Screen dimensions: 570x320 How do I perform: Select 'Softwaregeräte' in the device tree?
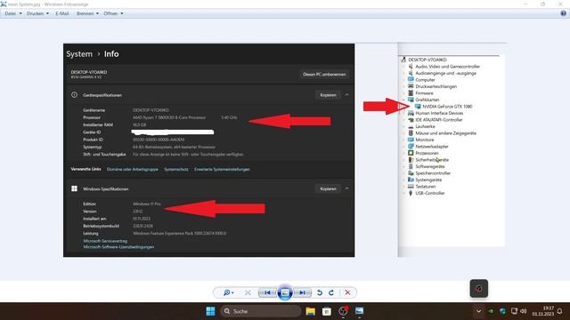[429, 166]
